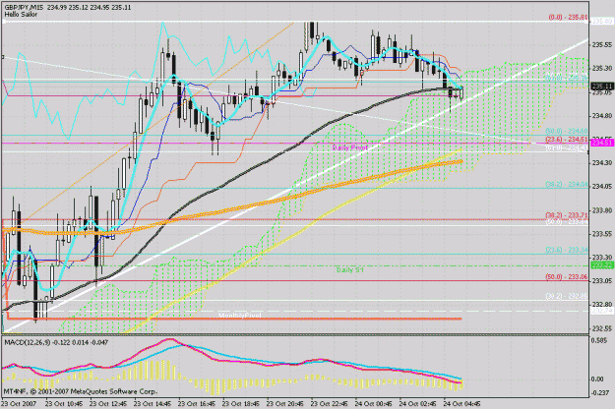Click the Fibonacci label '(23.6) - 233.34'
This screenshot has height=409, width=615.
[567, 250]
